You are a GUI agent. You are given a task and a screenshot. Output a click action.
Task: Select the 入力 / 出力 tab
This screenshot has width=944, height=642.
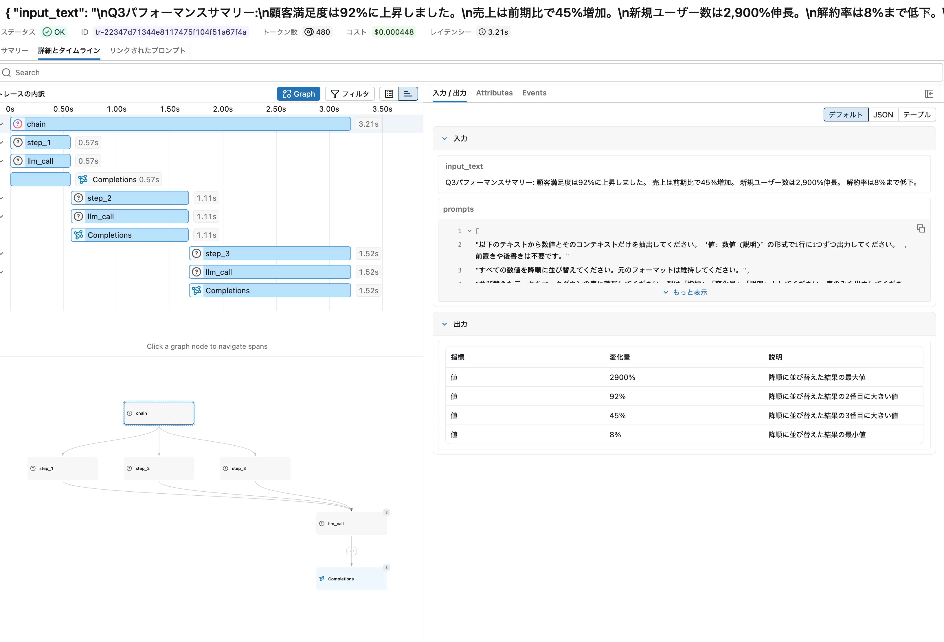[449, 93]
